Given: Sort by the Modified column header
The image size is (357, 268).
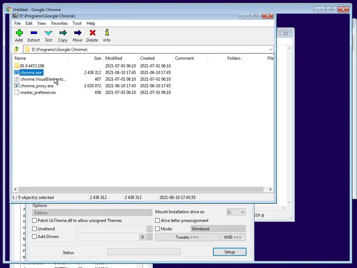Looking at the screenshot, I should point(120,58).
